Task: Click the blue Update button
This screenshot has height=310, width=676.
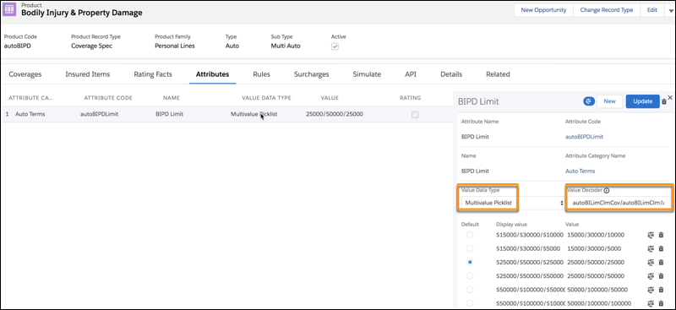Action: click(x=642, y=101)
